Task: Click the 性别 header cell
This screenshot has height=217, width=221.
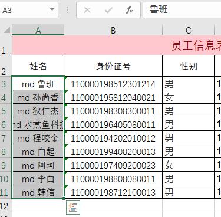Action: point(189,66)
